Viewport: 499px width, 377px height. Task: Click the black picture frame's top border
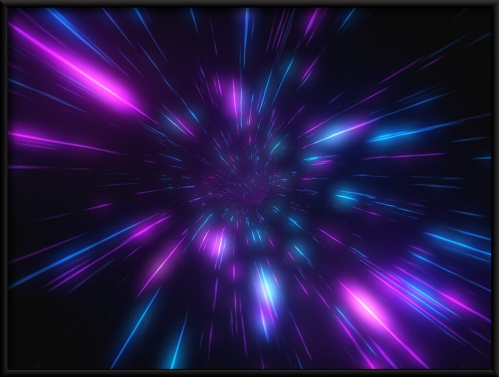point(249,4)
